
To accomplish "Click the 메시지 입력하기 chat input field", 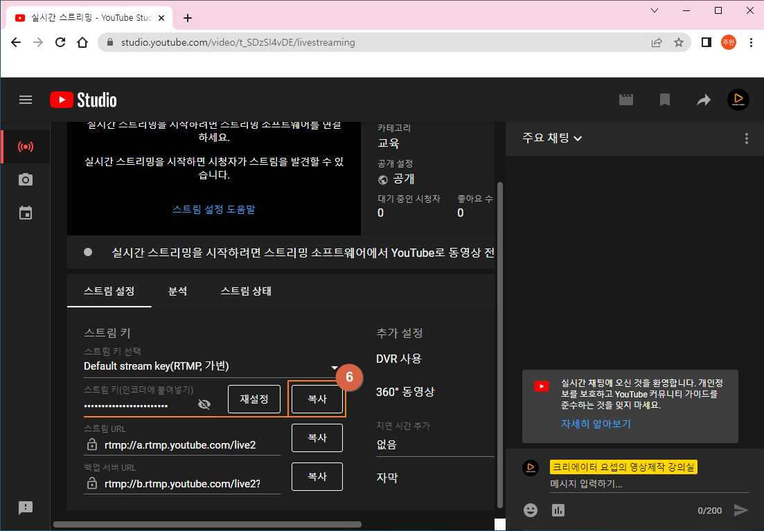I will tap(650, 484).
